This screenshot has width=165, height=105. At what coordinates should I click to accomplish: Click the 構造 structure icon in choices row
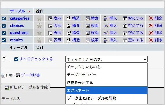(69, 26)
